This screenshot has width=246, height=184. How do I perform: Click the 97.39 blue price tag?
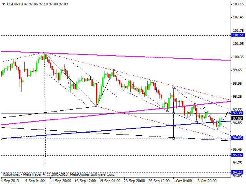237,113
